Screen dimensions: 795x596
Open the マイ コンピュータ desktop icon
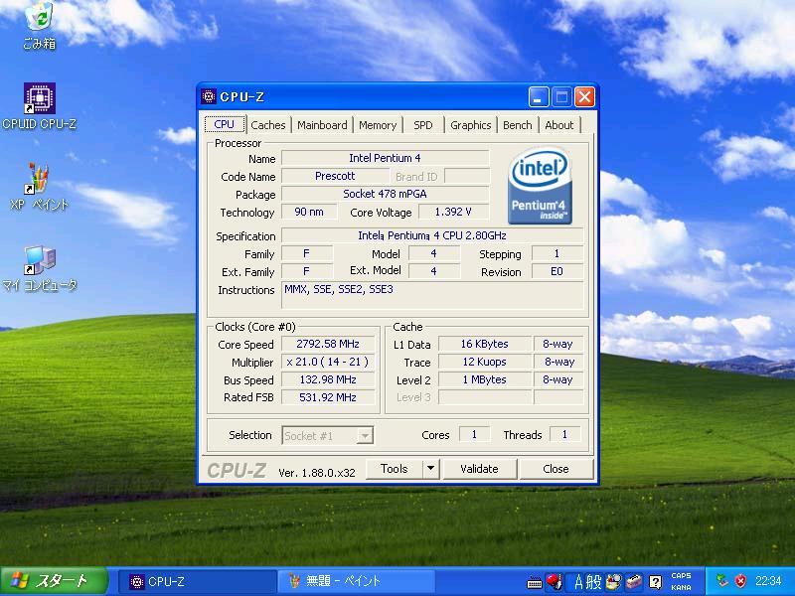tap(39, 261)
